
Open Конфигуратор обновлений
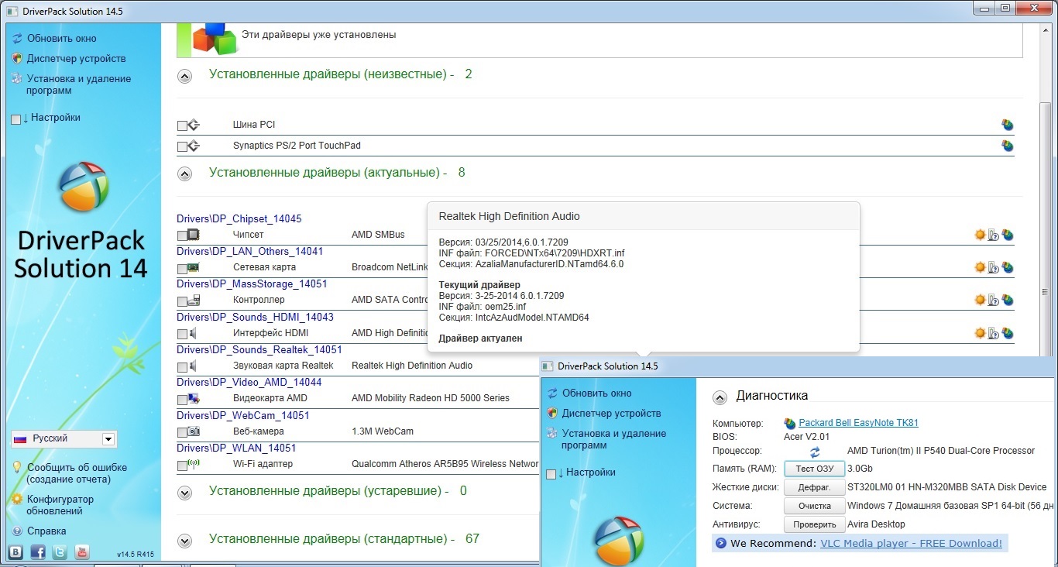pos(60,505)
